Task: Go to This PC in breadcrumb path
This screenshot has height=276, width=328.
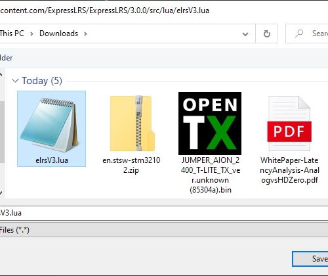Action: pyautogui.click(x=12, y=34)
